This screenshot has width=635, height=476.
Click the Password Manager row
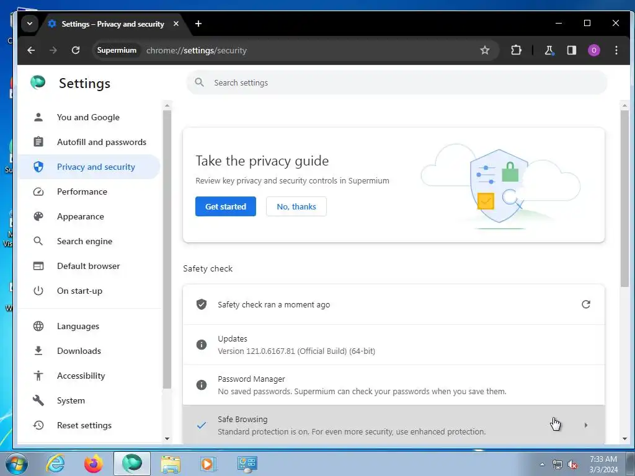[394, 385]
